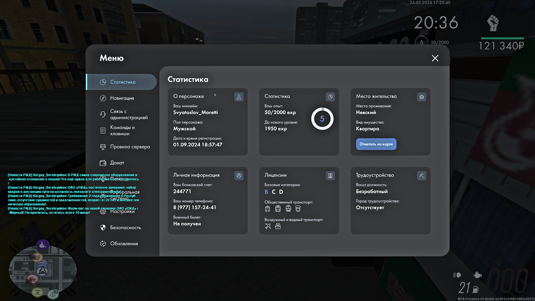Click the license document icon in Лицензии card

[330, 176]
